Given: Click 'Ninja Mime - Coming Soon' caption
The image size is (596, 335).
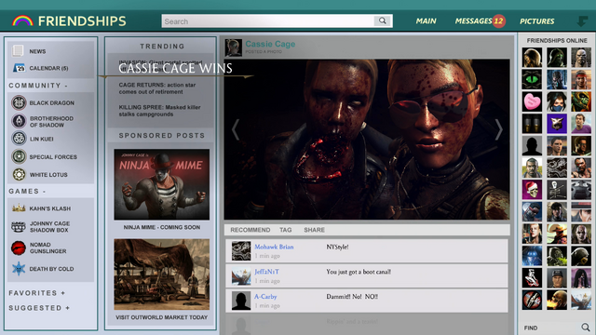Looking at the screenshot, I should 161,227.
